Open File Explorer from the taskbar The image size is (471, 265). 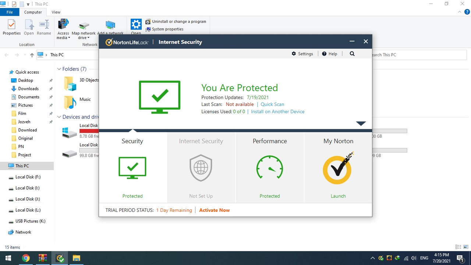76,258
